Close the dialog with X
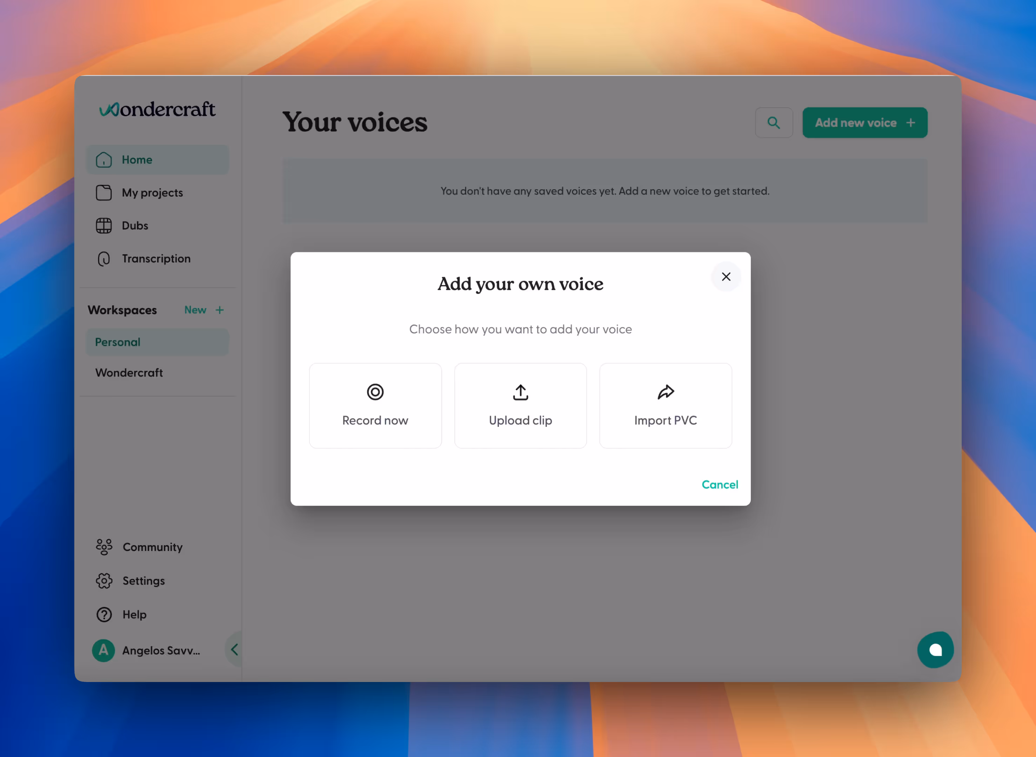This screenshot has height=757, width=1036. (x=726, y=277)
